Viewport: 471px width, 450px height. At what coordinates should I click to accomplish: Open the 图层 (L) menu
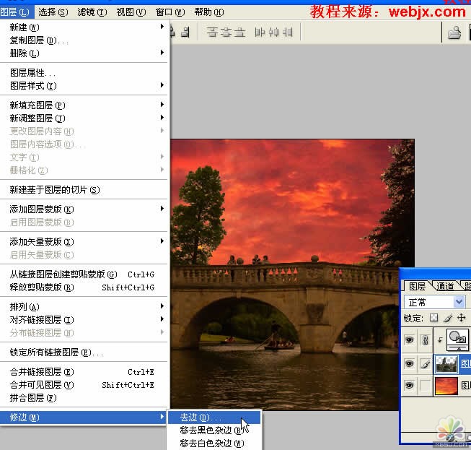point(15,12)
